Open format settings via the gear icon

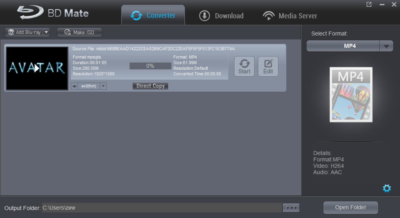387,188
